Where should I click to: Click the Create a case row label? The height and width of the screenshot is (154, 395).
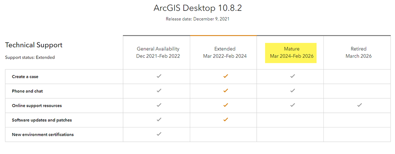25,77
